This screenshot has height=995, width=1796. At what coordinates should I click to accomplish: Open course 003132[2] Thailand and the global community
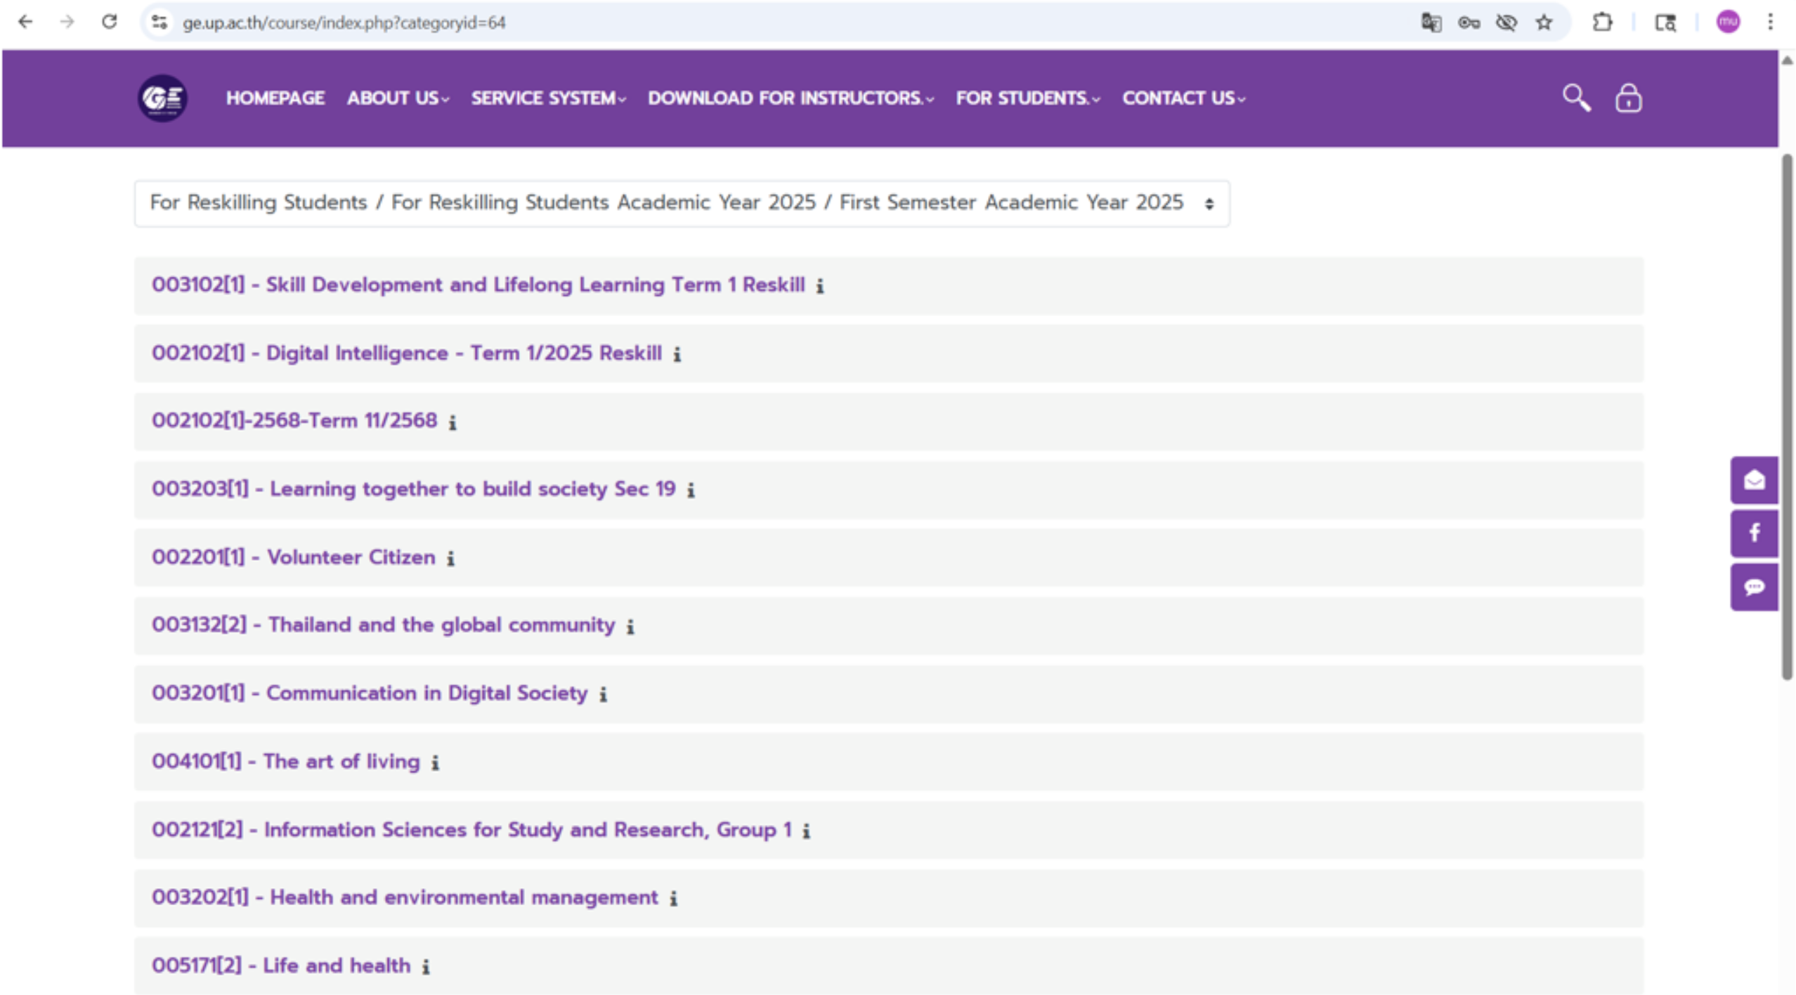pos(383,625)
